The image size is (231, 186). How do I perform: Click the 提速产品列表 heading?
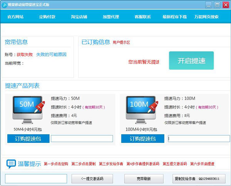tap(22, 86)
